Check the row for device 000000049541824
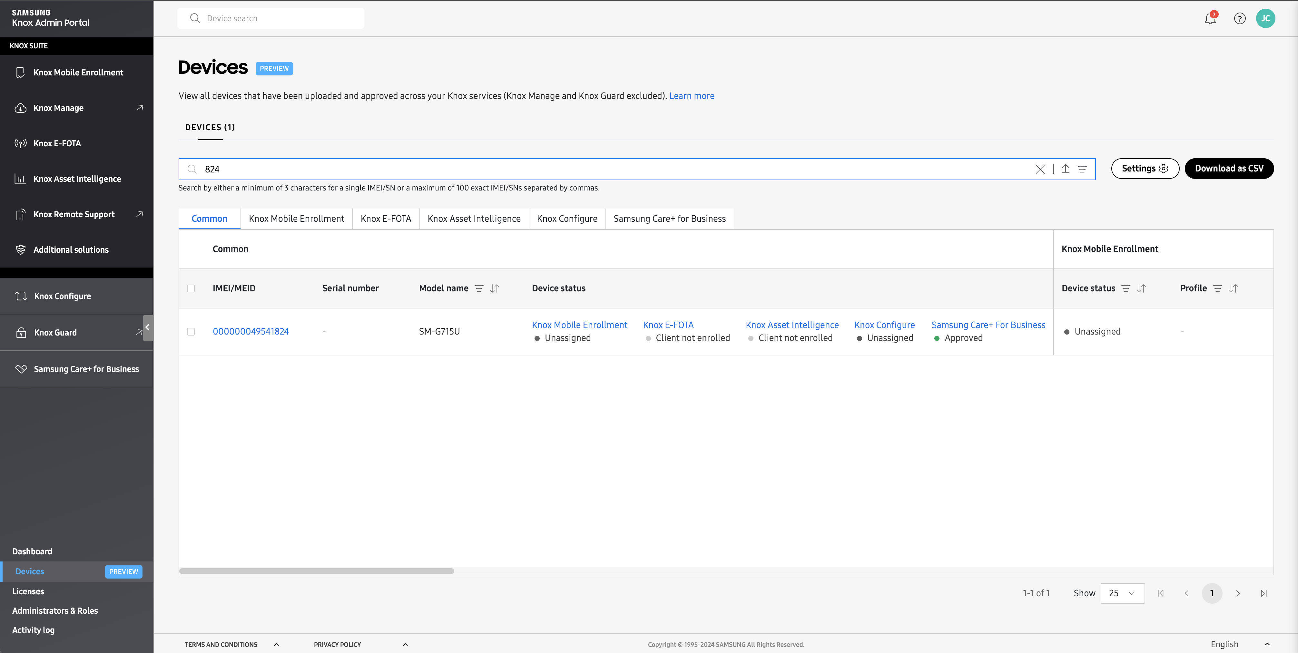The width and height of the screenshot is (1298, 653). click(191, 332)
